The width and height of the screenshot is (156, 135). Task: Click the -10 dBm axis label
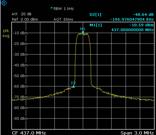click(x=20, y=33)
